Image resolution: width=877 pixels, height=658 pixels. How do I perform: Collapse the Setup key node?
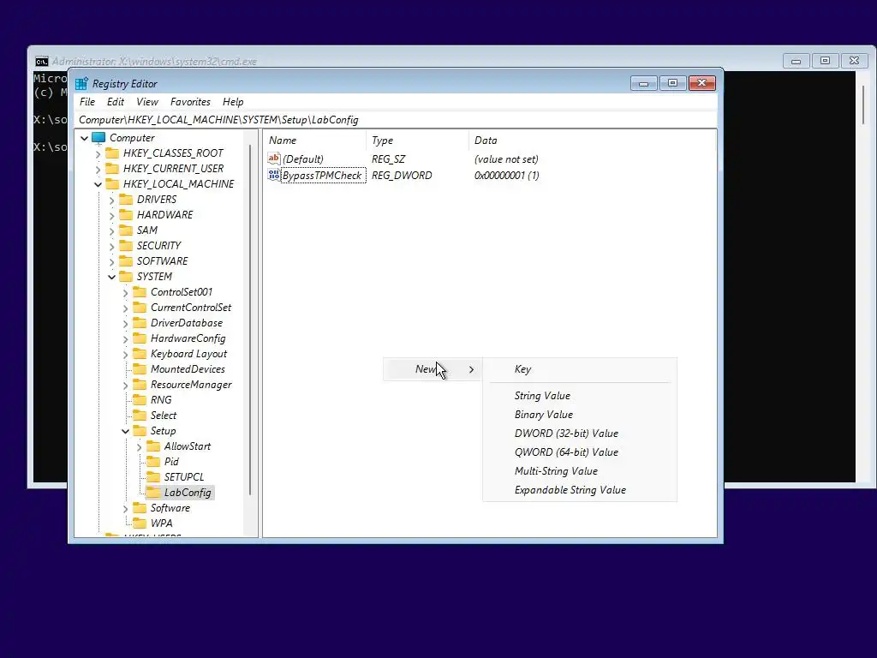coord(125,431)
